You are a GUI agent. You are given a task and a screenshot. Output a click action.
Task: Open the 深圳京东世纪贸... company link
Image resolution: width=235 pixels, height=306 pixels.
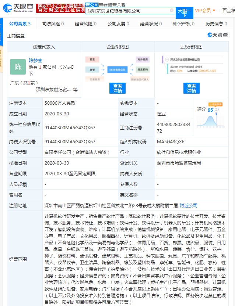[x=53, y=90]
